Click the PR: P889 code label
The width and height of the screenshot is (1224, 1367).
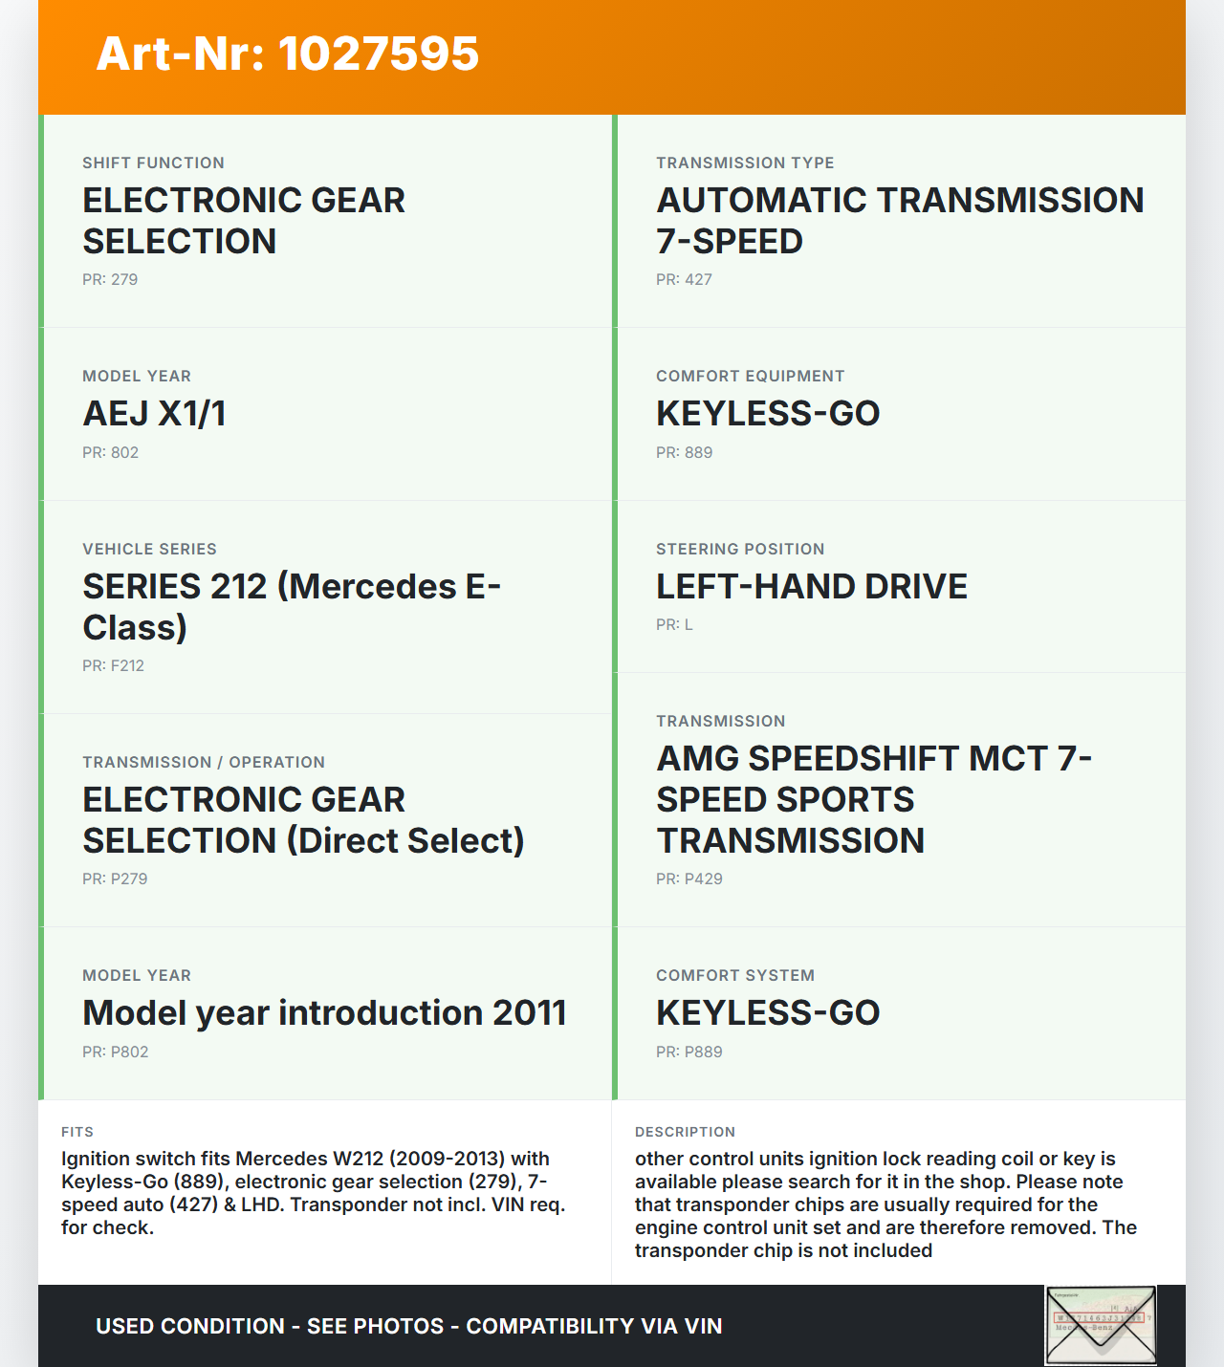(688, 1052)
